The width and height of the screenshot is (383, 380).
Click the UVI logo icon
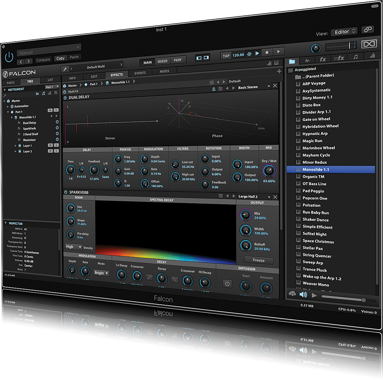[369, 44]
